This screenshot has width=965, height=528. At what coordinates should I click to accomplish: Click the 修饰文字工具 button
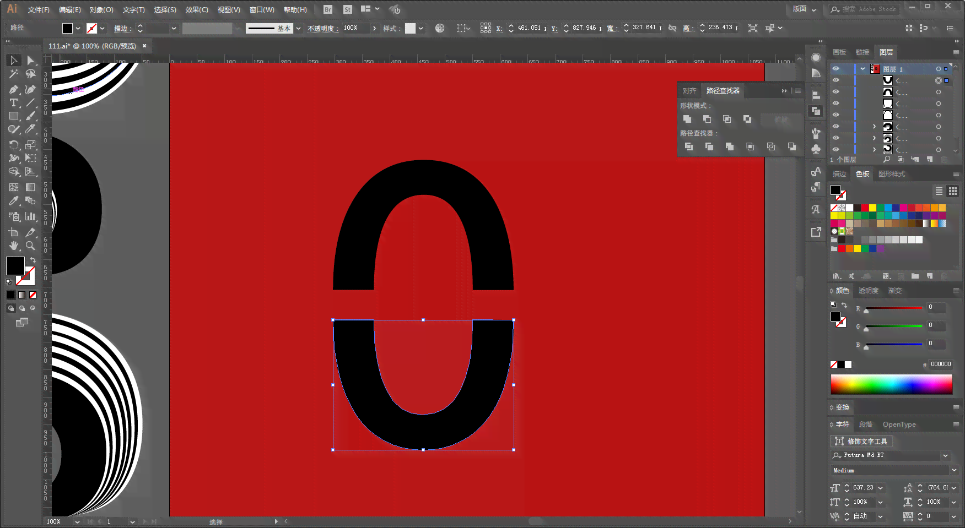[x=861, y=441]
